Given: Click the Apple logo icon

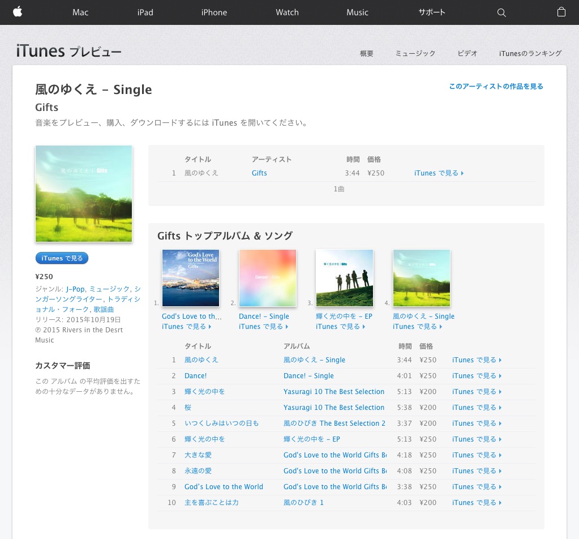Looking at the screenshot, I should coord(18,12).
